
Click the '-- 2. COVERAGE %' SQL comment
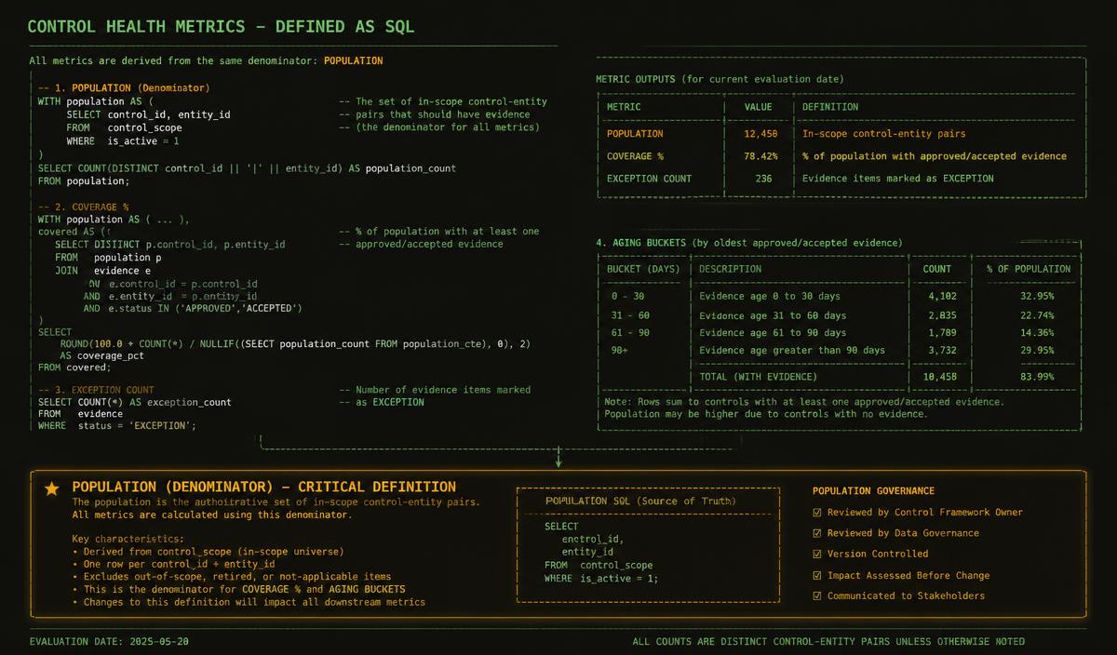point(83,206)
